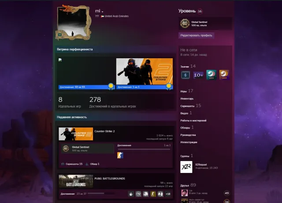Select the badge icon showing number 6
This screenshot has height=203, width=282.
185,75
